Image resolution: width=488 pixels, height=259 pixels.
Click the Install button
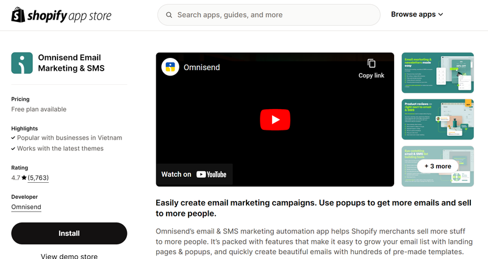coord(69,233)
